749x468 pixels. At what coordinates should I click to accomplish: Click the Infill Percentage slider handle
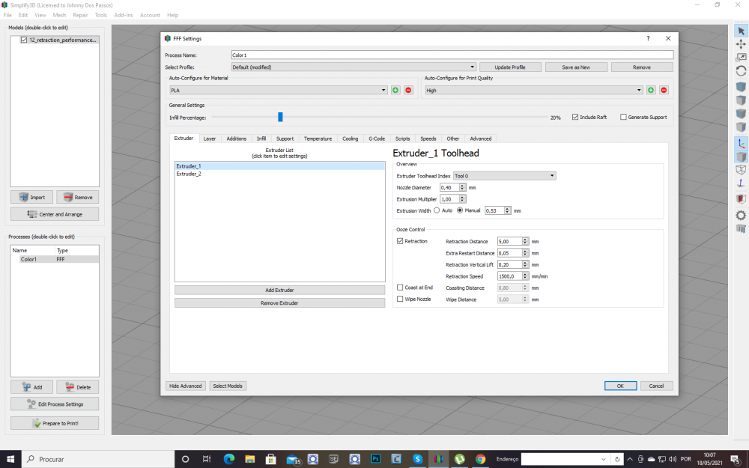280,117
